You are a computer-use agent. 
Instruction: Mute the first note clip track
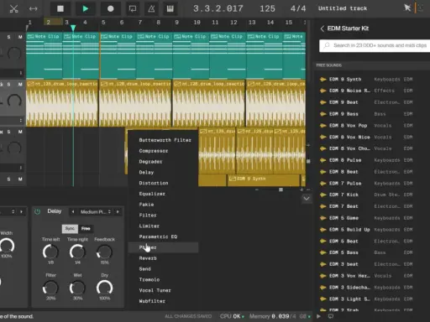(20, 37)
